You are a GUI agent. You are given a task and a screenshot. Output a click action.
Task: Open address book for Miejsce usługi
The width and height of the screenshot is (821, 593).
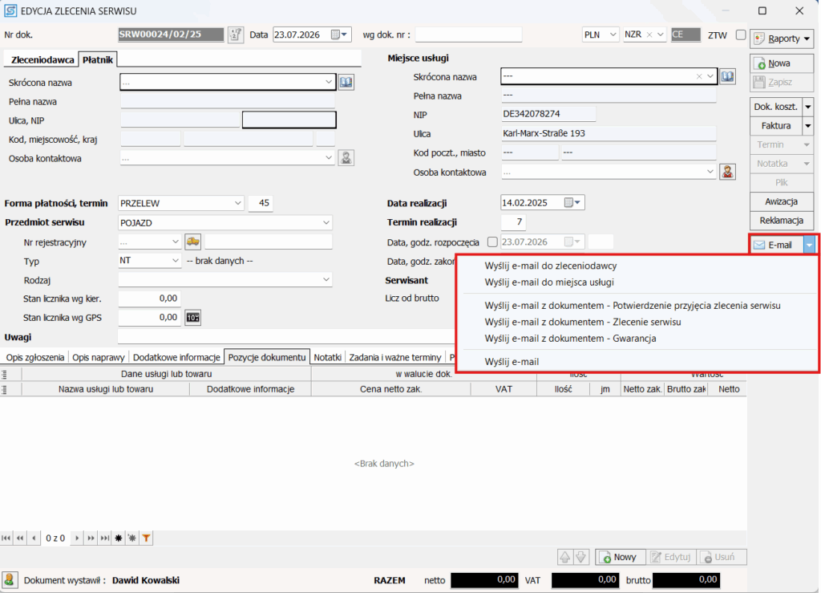(x=727, y=76)
